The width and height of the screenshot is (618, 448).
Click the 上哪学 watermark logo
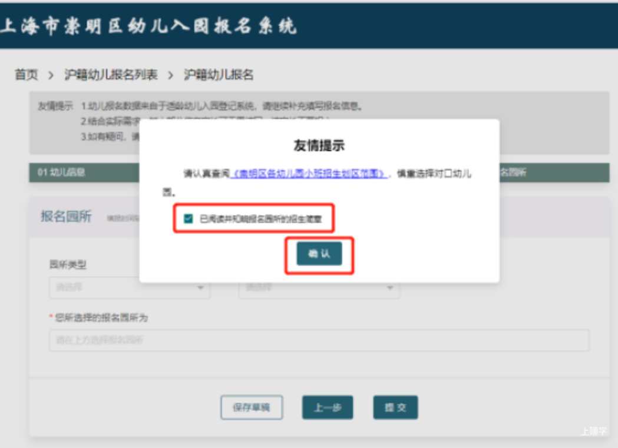(x=593, y=432)
